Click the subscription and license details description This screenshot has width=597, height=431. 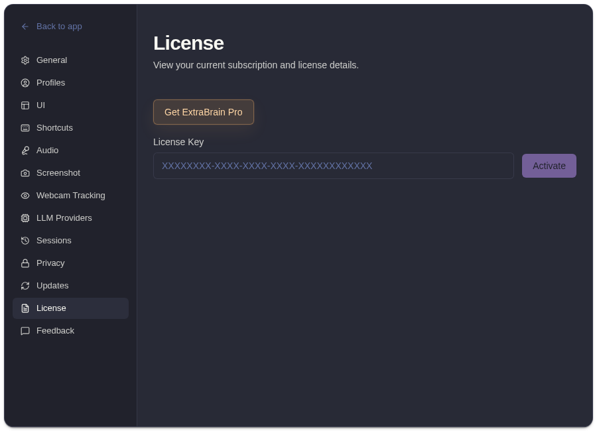coord(256,65)
